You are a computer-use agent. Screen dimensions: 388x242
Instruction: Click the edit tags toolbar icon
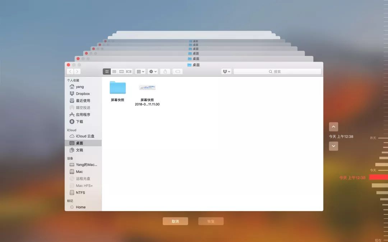click(177, 72)
